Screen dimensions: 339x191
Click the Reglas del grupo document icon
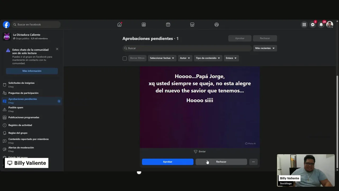(5, 133)
